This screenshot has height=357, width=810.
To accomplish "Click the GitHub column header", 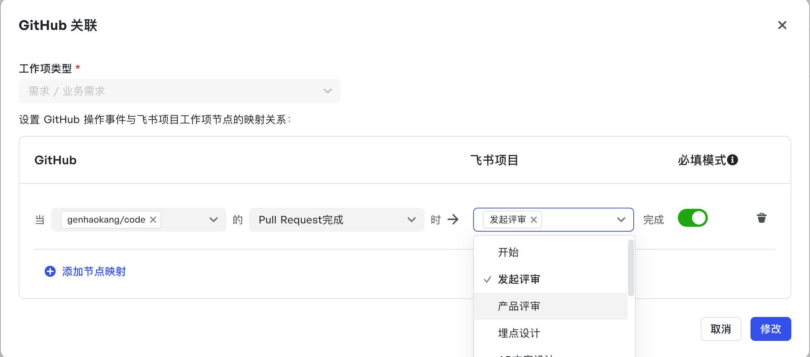I will coord(55,160).
